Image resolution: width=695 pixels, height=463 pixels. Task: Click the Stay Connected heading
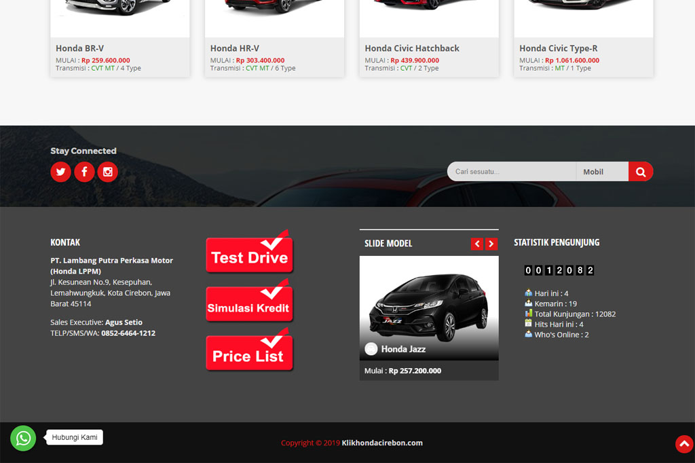[x=83, y=151]
